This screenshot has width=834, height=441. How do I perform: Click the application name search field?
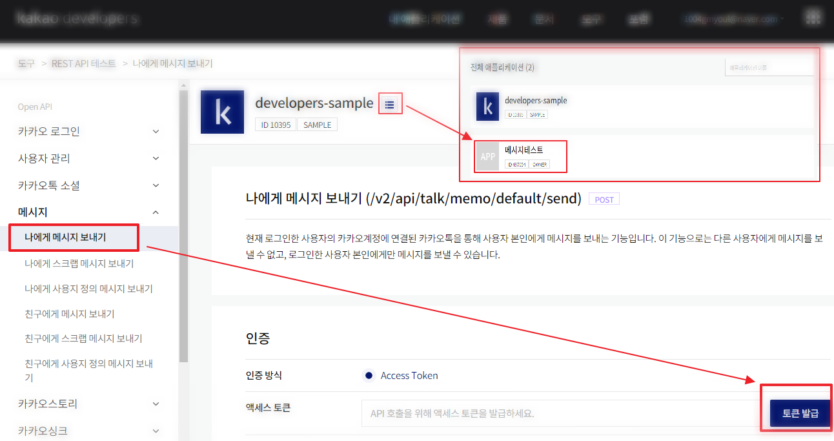769,67
